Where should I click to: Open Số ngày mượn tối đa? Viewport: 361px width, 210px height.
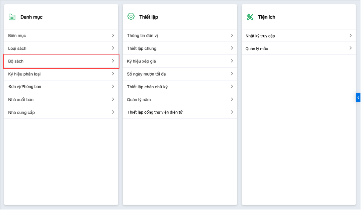[x=146, y=74]
